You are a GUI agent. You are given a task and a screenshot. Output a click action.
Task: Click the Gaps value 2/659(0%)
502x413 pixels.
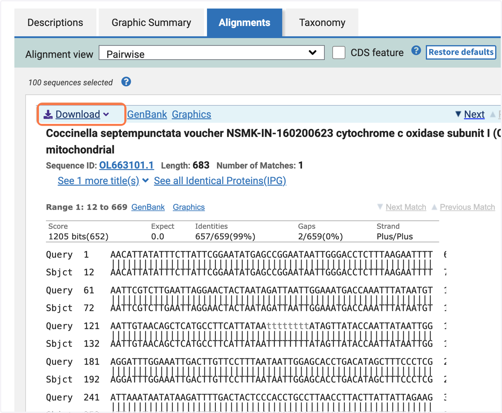tap(320, 236)
